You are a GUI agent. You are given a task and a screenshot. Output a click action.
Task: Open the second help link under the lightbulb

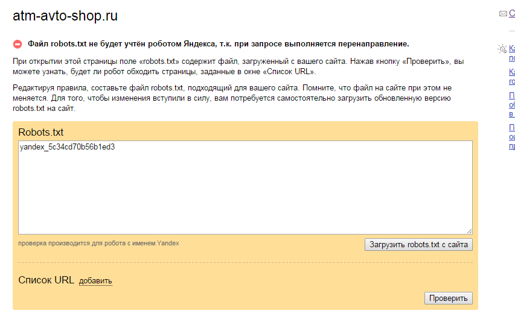511,77
